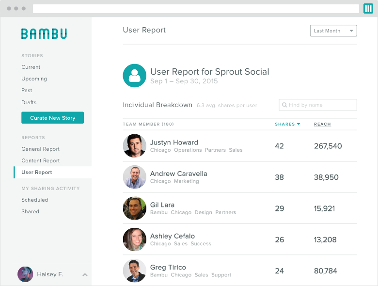Viewport: 378px width, 286px height.
Task: Open Drafts stories
Action: (29, 102)
